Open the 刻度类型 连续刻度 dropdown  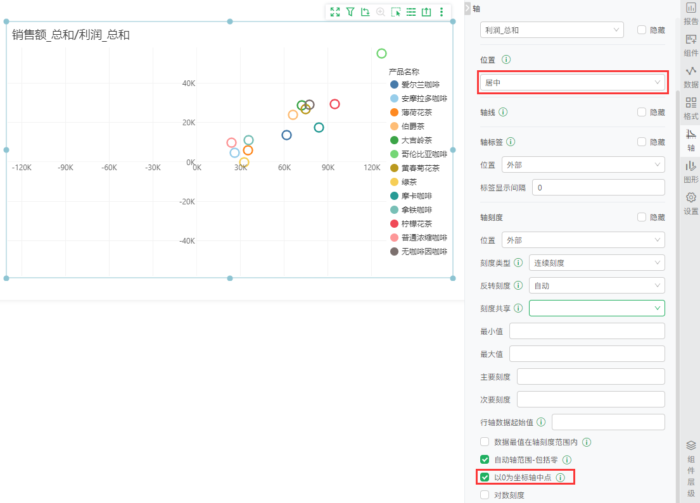597,263
